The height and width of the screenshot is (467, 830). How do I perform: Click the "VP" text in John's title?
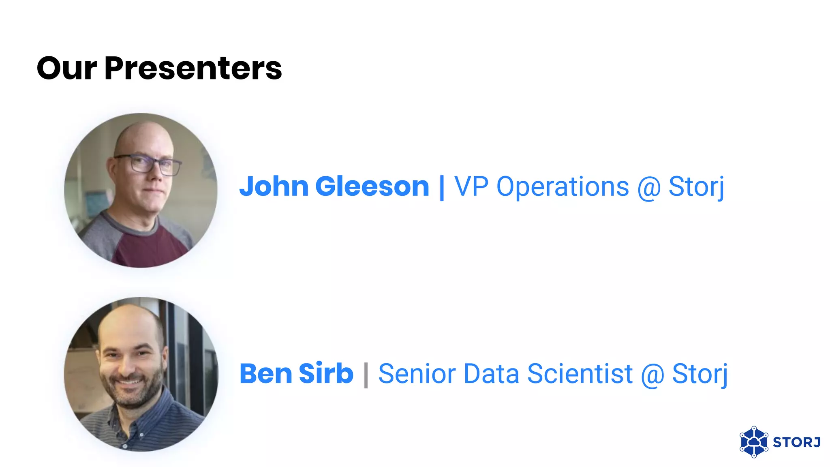[x=471, y=187]
